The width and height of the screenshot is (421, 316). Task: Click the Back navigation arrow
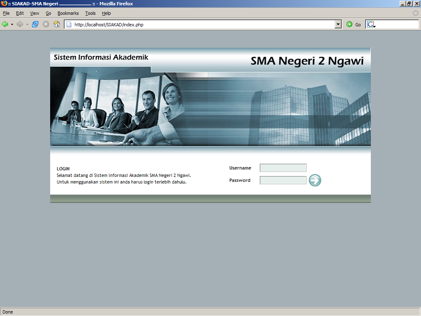[x=5, y=24]
